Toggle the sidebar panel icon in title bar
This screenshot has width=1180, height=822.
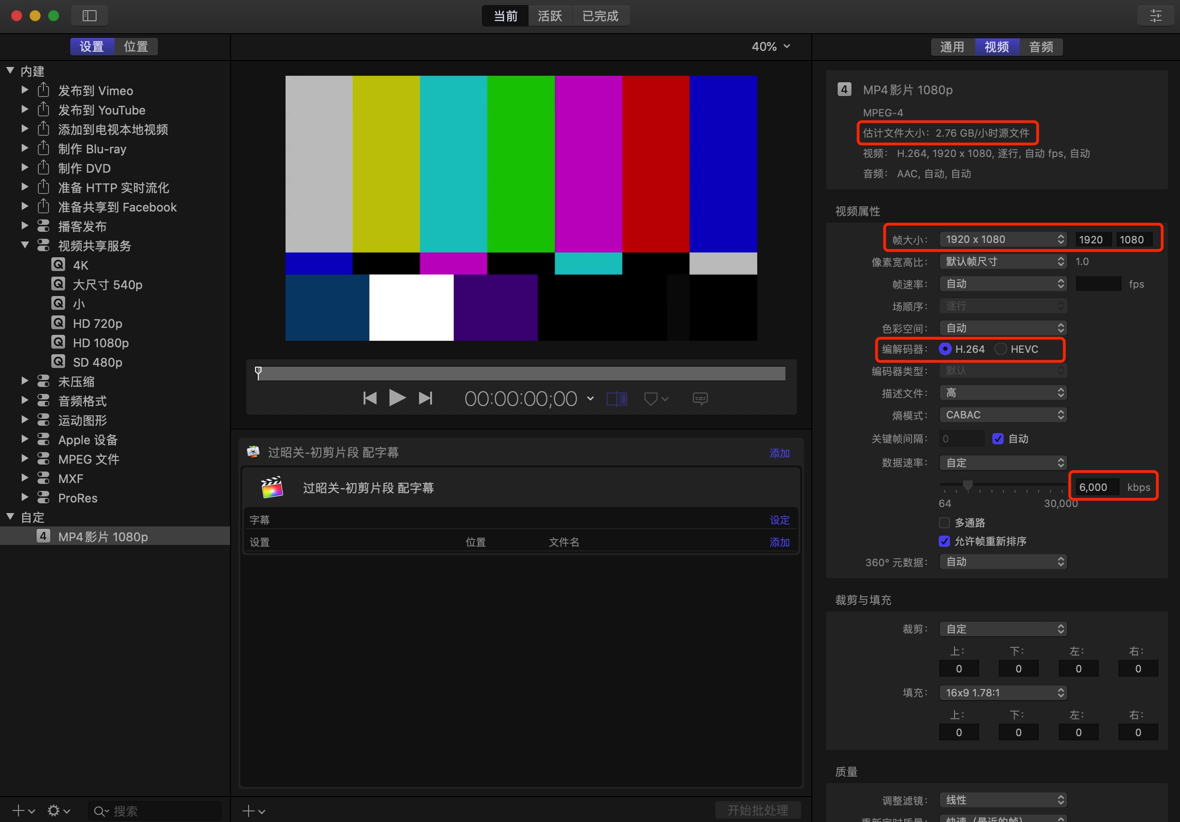pos(90,16)
